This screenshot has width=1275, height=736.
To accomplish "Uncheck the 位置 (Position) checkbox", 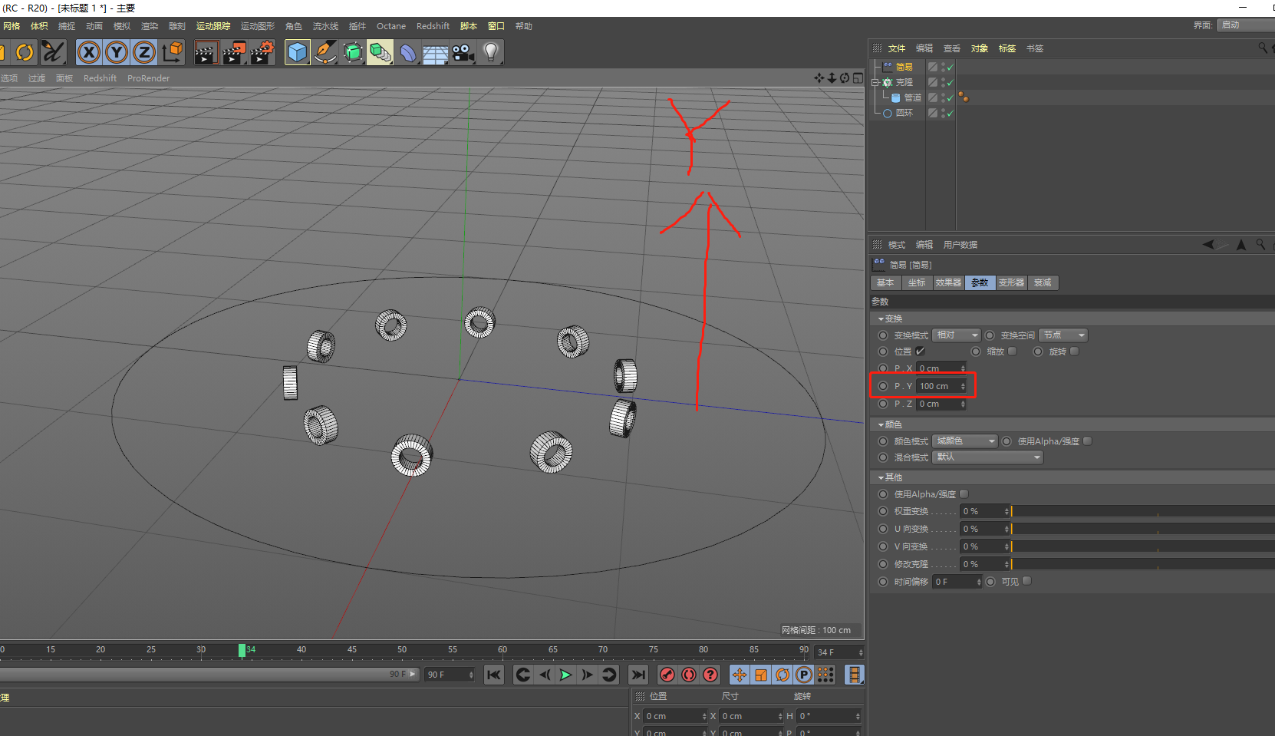I will [x=920, y=351].
